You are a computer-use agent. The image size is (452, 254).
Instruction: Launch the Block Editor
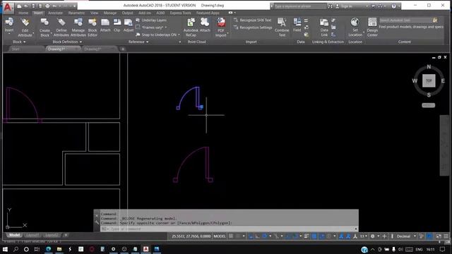[x=93, y=28]
